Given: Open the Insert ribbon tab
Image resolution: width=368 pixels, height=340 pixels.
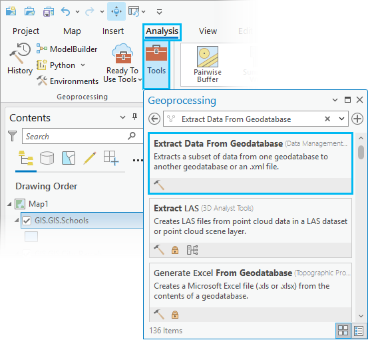Looking at the screenshot, I should click(x=113, y=31).
